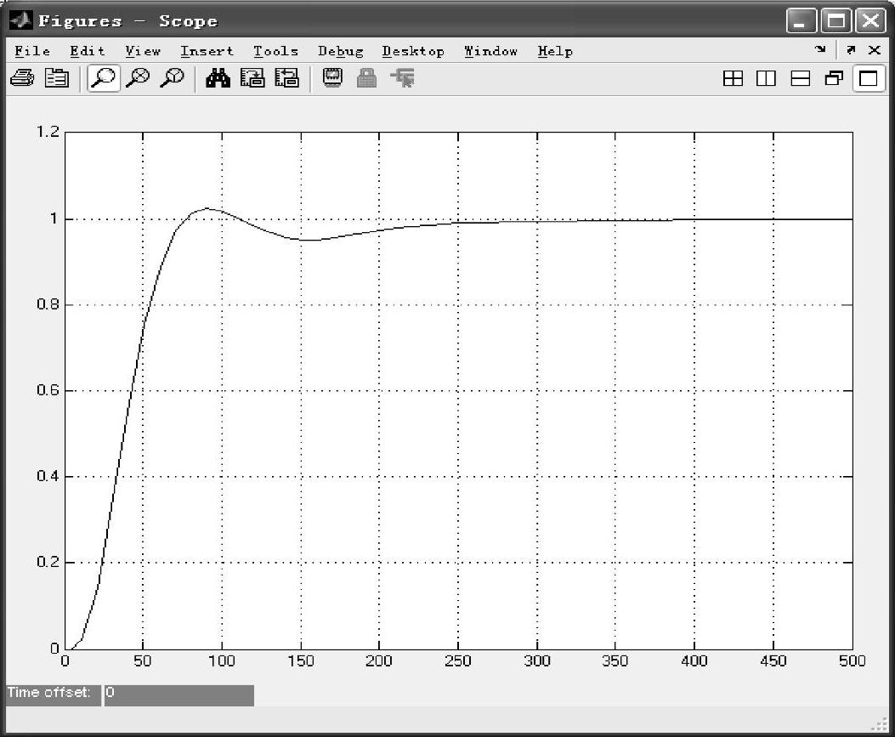895x737 pixels.
Task: Expand the Desktop menu
Action: 412,51
